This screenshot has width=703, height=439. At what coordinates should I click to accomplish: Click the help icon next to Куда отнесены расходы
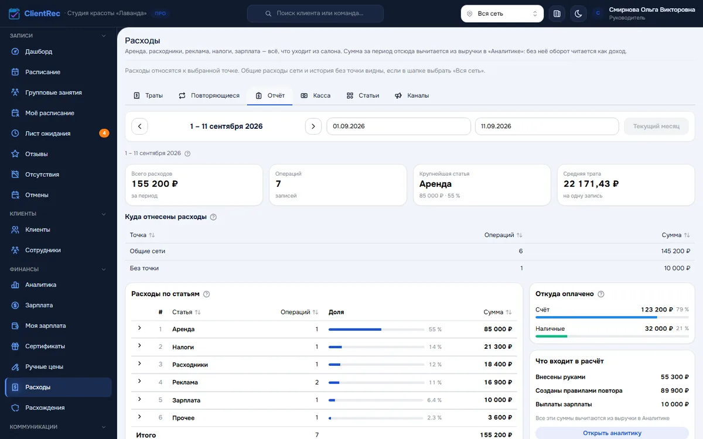pos(213,217)
